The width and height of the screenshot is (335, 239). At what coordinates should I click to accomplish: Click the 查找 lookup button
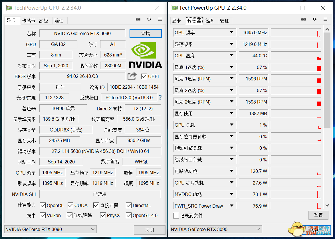click(146, 34)
